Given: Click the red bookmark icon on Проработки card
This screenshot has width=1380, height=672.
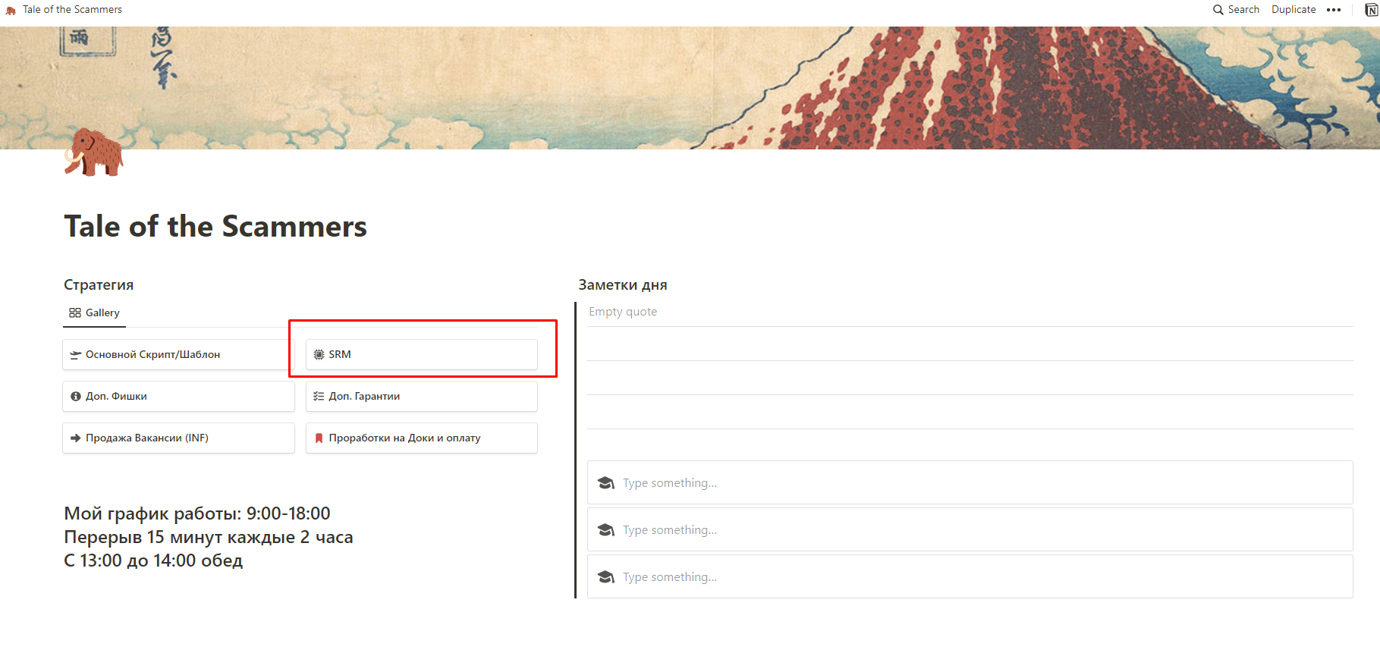Looking at the screenshot, I should [x=319, y=438].
